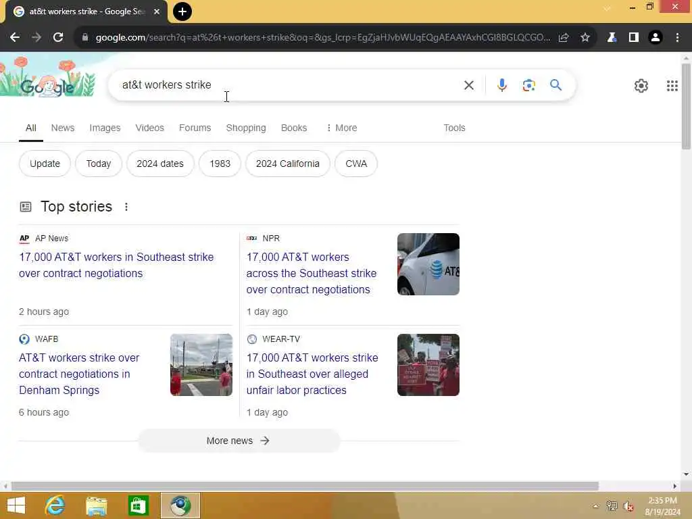Switch to the Books tab
Screen dimensions: 692x519
point(294,128)
